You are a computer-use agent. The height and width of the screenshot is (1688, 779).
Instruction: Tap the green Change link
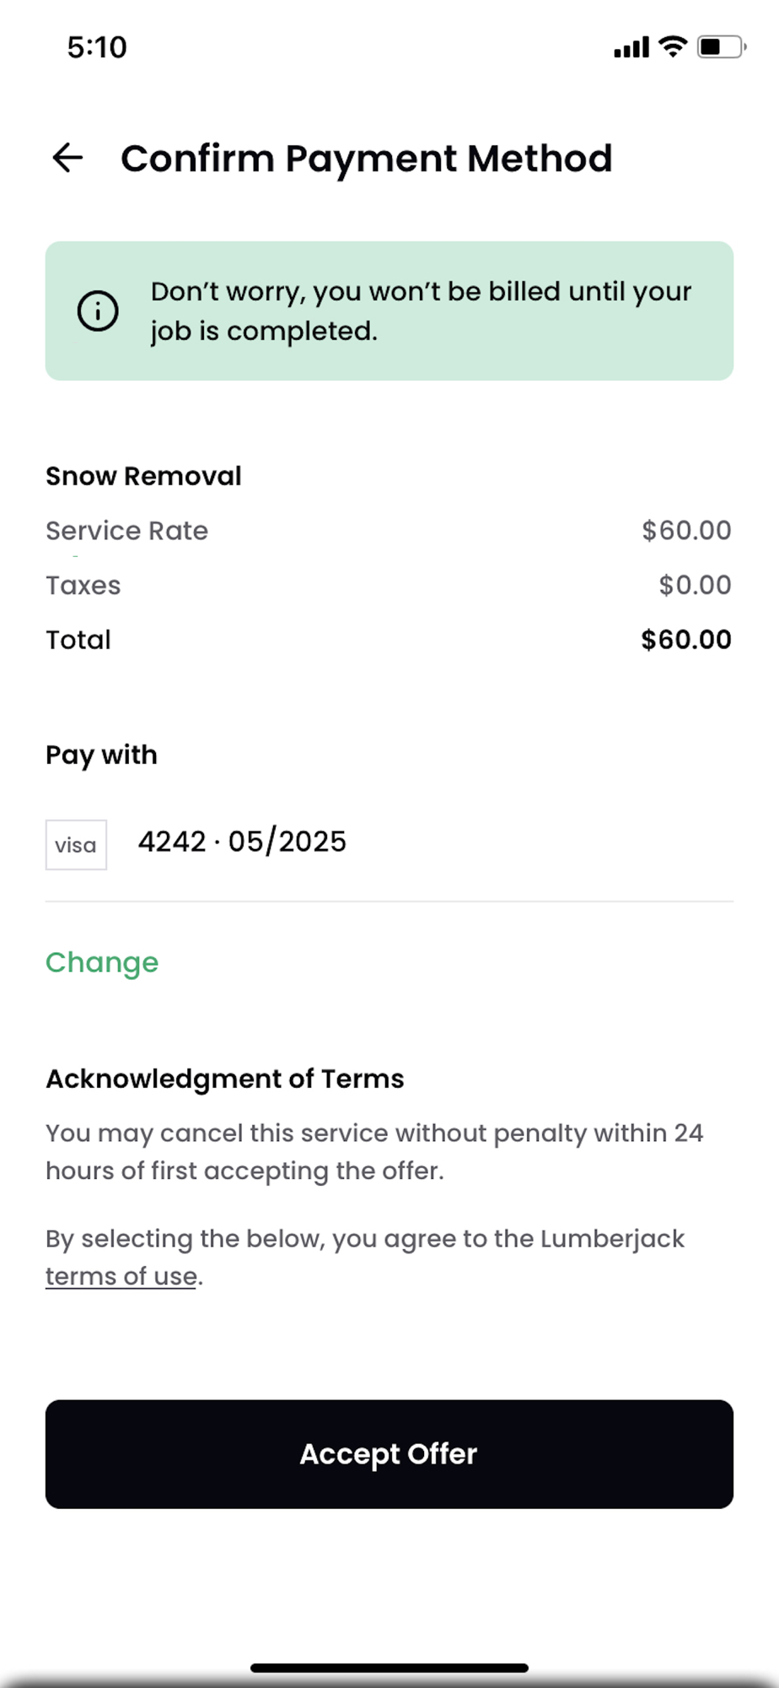click(x=102, y=962)
